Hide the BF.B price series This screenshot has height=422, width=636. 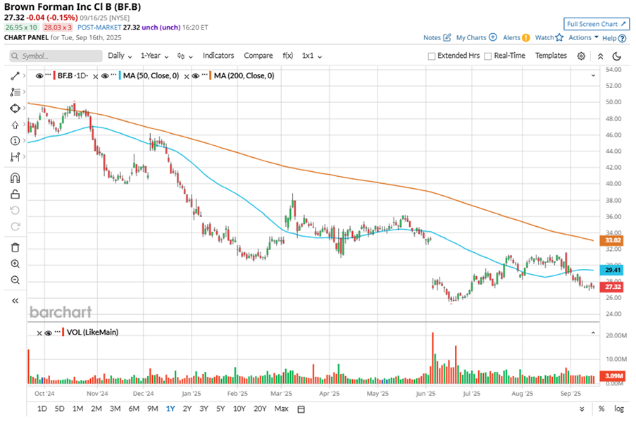[x=39, y=76]
